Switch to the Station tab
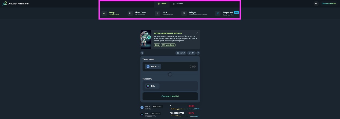The width and height of the screenshot is (340, 119). 178,4
